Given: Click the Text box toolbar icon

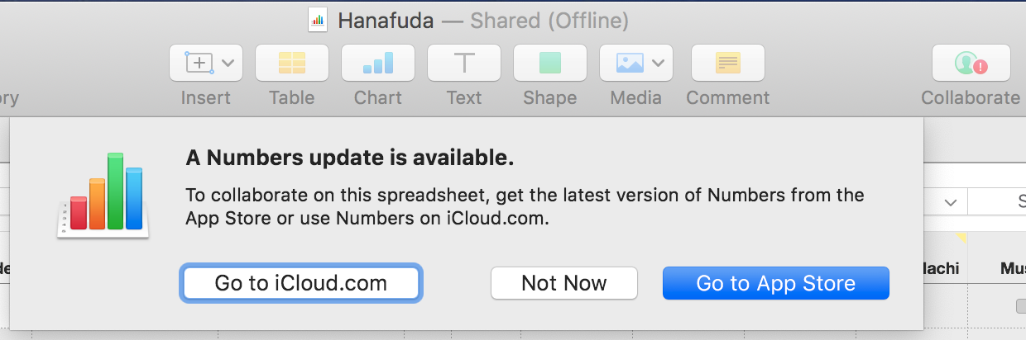Looking at the screenshot, I should (464, 63).
